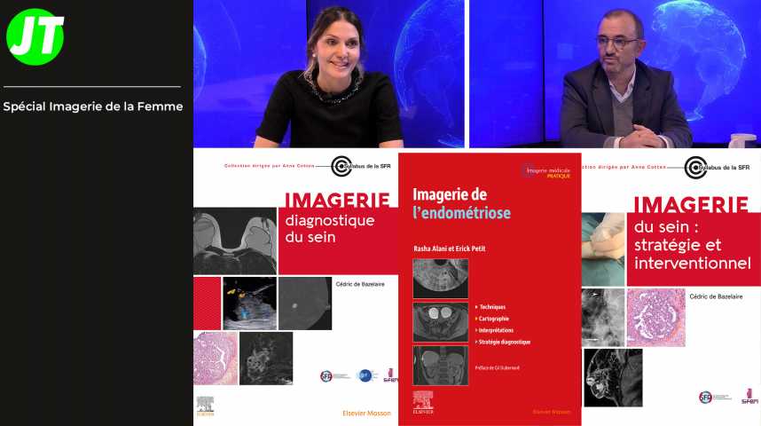Image resolution: width=761 pixels, height=426 pixels.
Task: Click the 'Interprétations' bullet on red cover
Action: (494, 330)
